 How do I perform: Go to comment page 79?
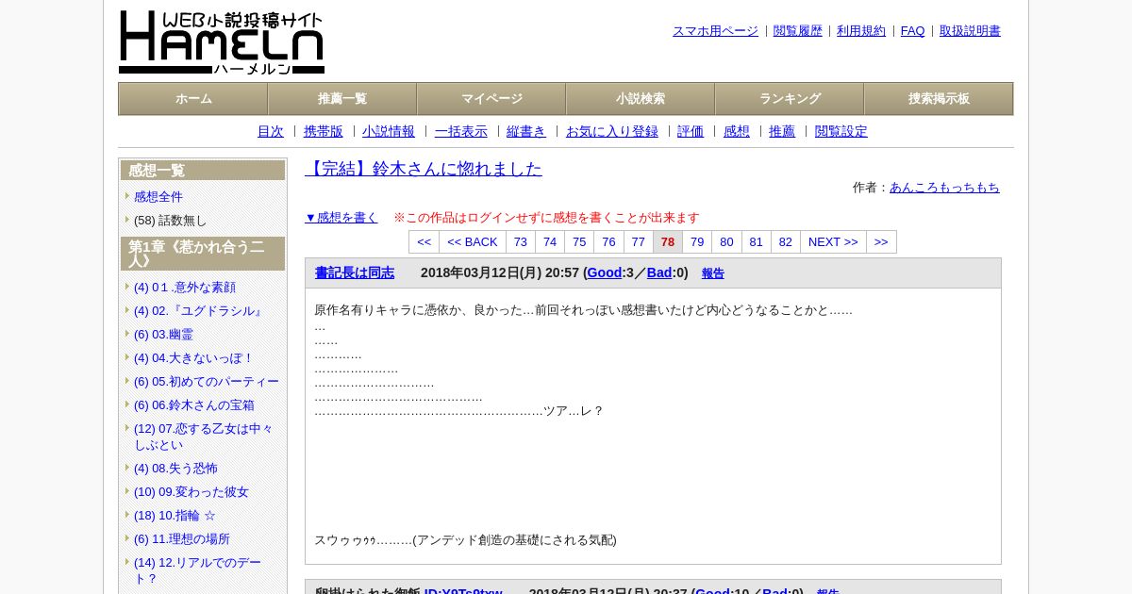coord(697,242)
